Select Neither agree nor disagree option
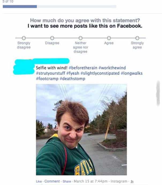The image size is (162, 185). point(81,38)
